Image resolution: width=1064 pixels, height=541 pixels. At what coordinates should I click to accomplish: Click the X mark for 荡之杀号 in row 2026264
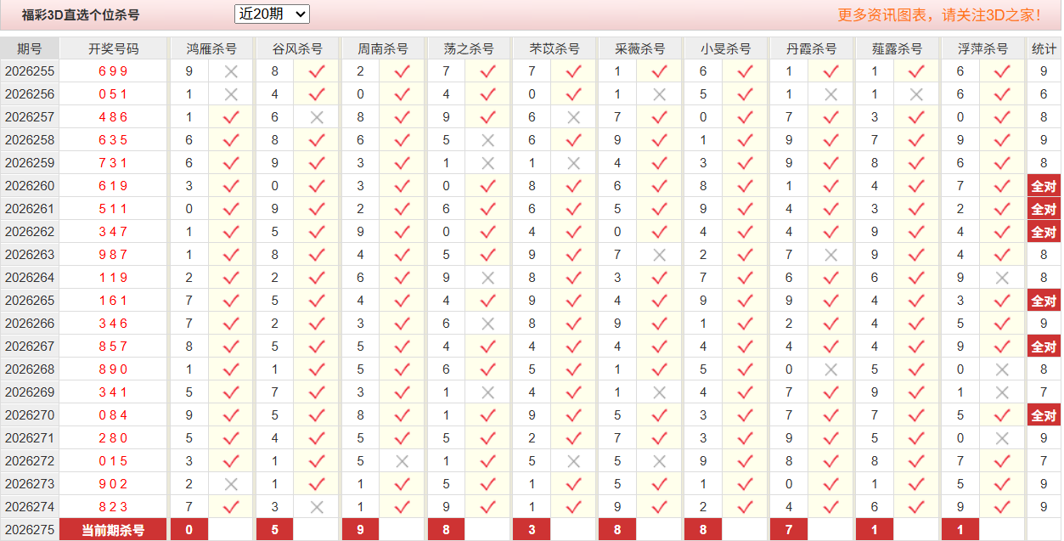488,278
